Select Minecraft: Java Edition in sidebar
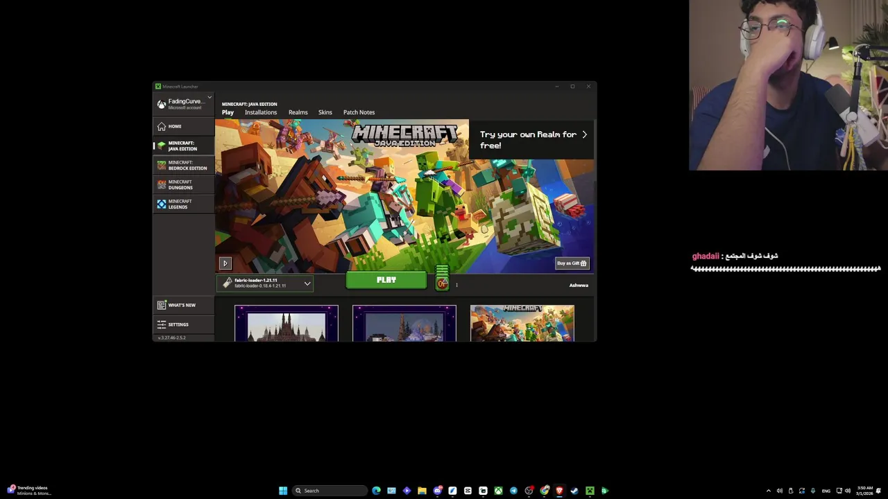The width and height of the screenshot is (888, 499). (x=183, y=146)
